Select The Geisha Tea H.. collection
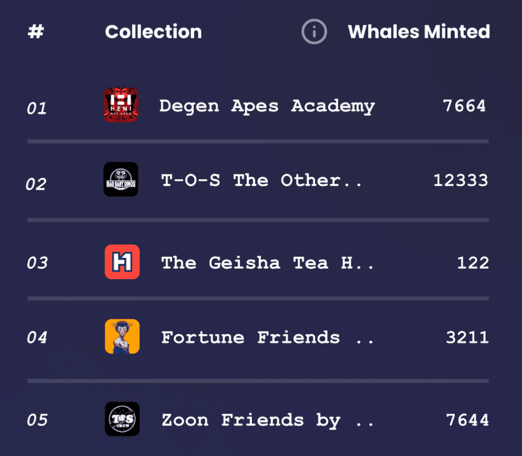522x456 pixels. 267,263
